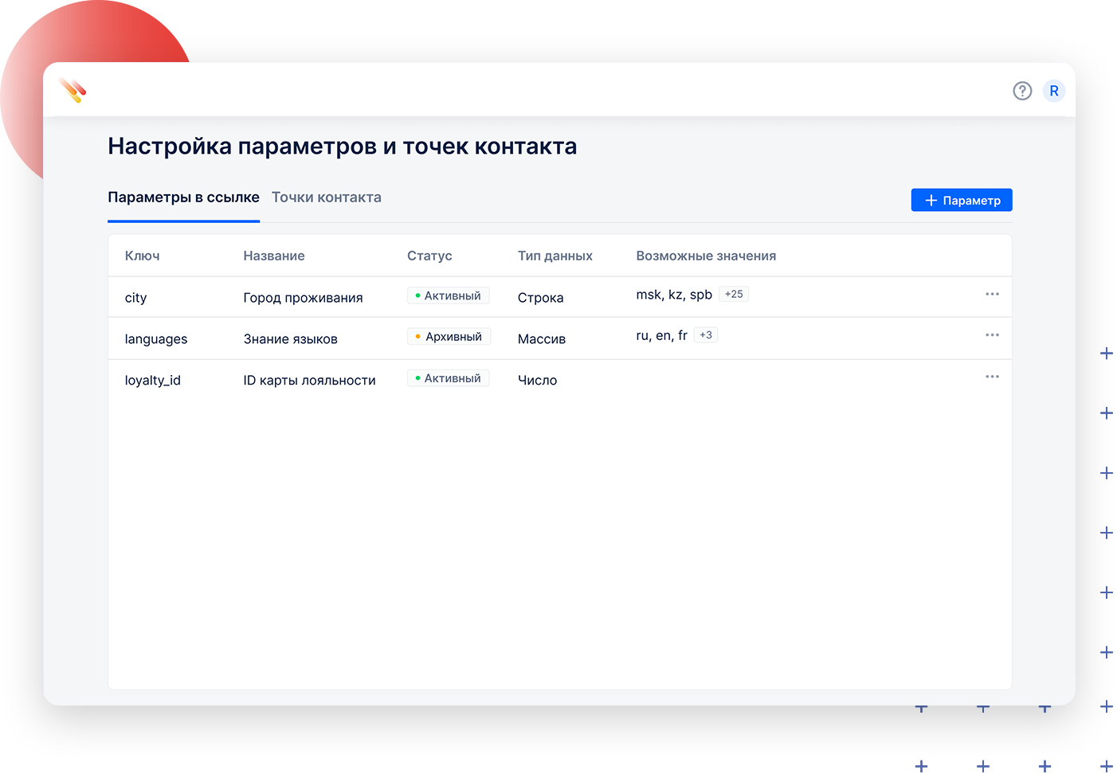
Task: Click the Активный status badge for city
Action: click(x=448, y=295)
